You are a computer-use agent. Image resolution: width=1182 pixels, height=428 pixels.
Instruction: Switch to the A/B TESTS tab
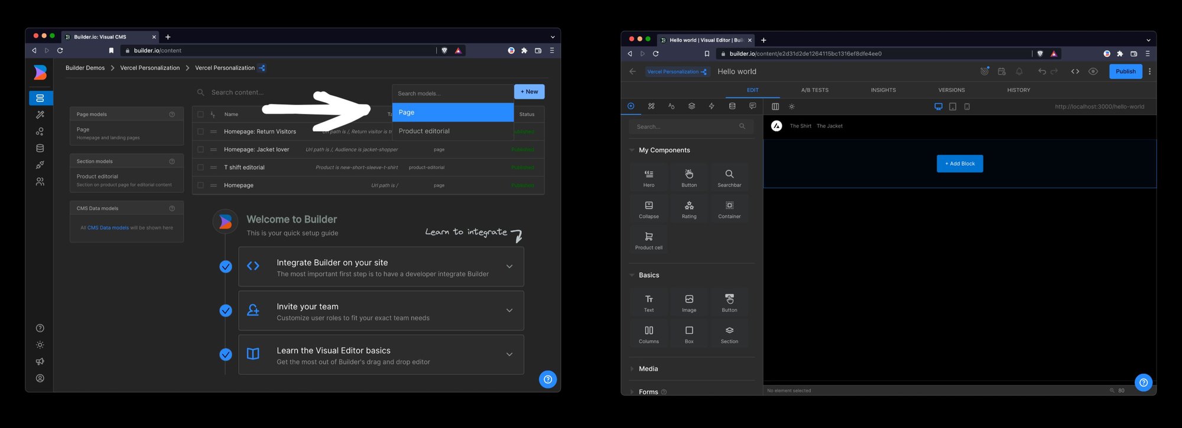(x=814, y=90)
